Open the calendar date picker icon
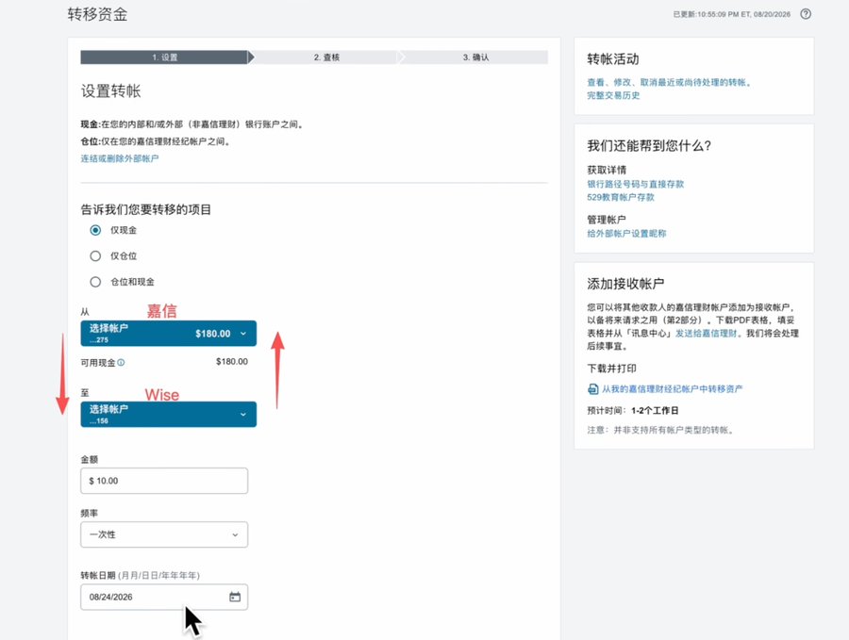 pyautogui.click(x=235, y=597)
